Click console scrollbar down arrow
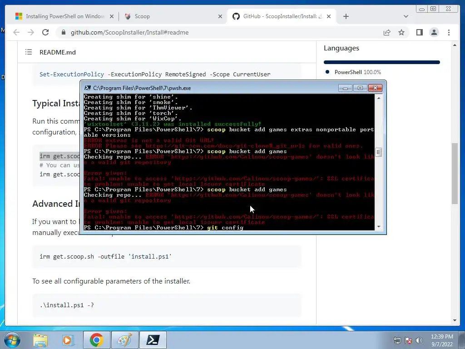Viewport: 465px width, 349px height. 379,227
